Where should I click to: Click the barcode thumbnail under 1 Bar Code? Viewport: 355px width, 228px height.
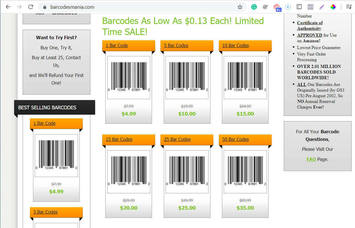tap(129, 77)
